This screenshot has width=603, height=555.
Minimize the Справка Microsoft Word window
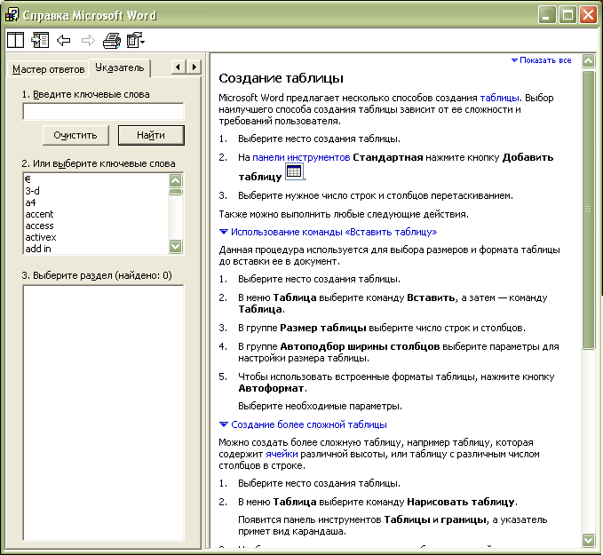click(x=546, y=15)
